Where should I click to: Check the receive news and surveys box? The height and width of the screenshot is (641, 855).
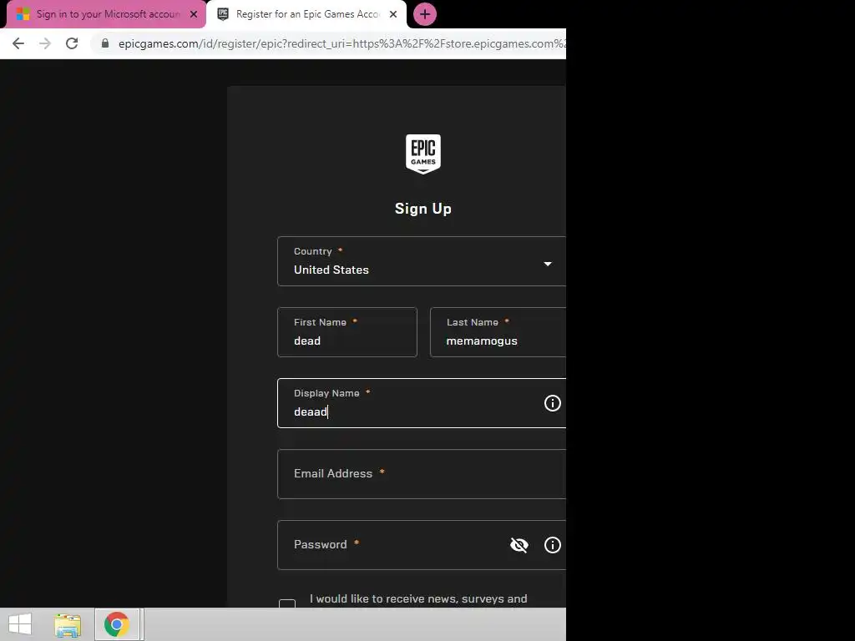coord(287,603)
